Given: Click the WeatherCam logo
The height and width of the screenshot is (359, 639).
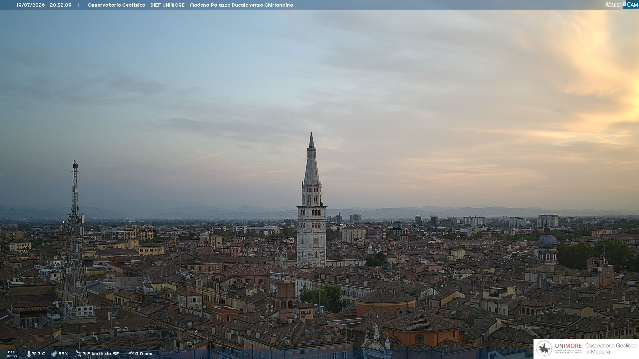Looking at the screenshot, I should [x=622, y=5].
